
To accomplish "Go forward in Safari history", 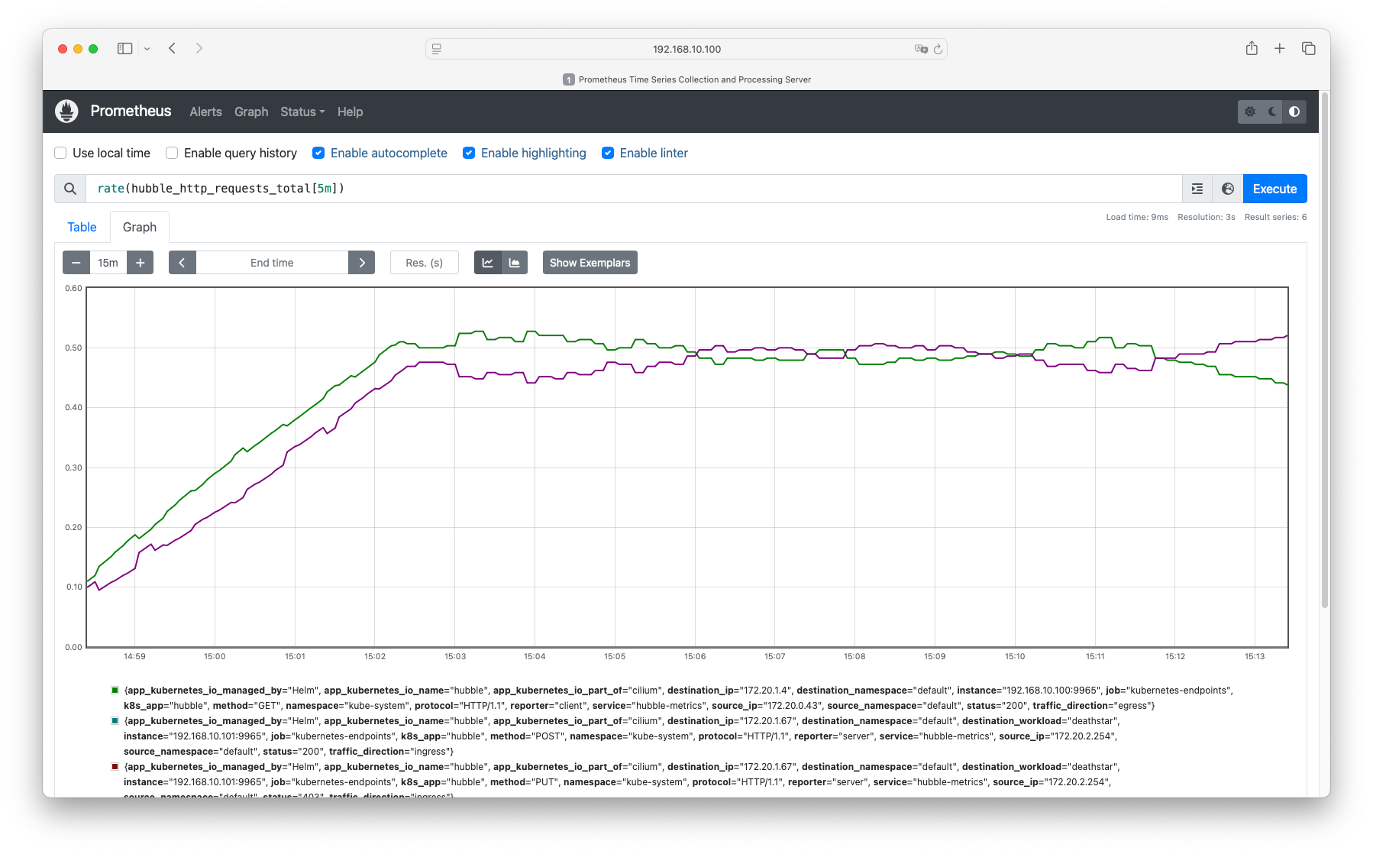I will 199,48.
